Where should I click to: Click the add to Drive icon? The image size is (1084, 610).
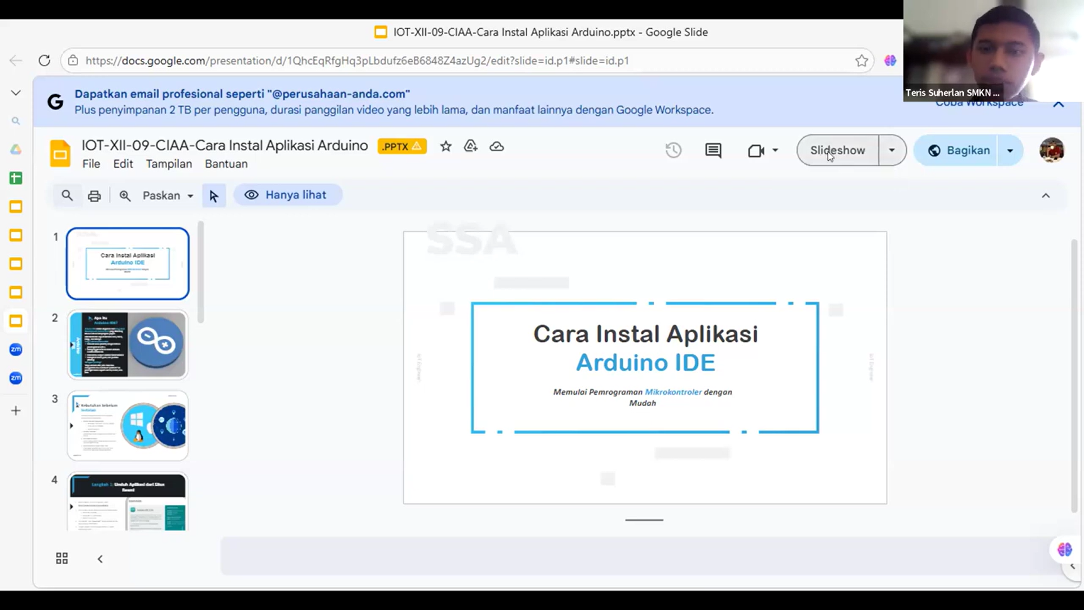click(471, 146)
